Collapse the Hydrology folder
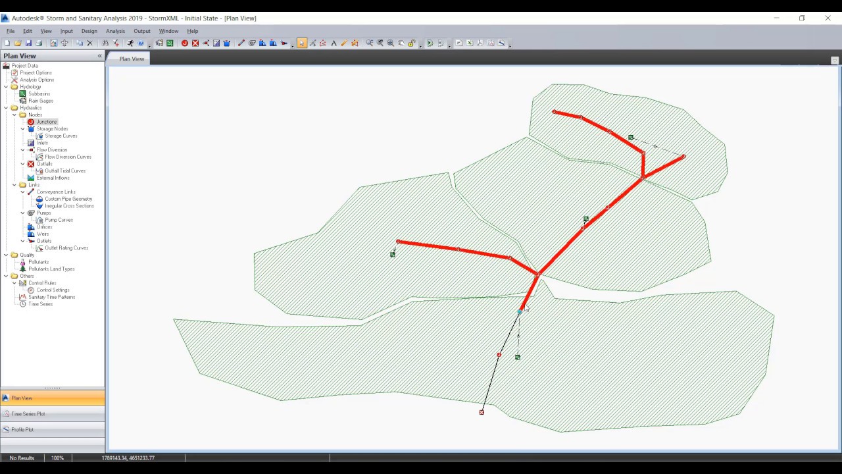Viewport: 842px width, 474px height. click(x=6, y=87)
